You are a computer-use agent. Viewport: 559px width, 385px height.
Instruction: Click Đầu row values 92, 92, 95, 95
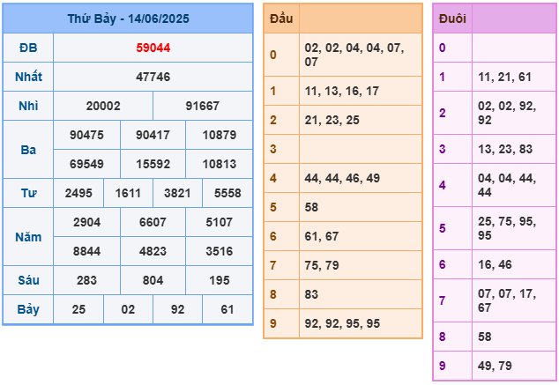click(x=342, y=323)
